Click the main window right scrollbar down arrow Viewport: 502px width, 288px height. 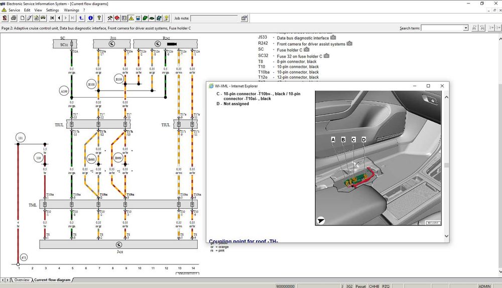pos(499,271)
